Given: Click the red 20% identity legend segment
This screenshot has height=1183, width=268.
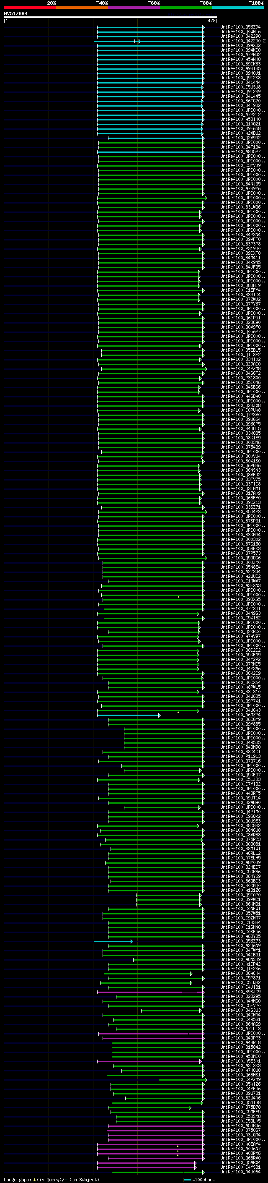Looking at the screenshot, I should [x=30, y=8].
